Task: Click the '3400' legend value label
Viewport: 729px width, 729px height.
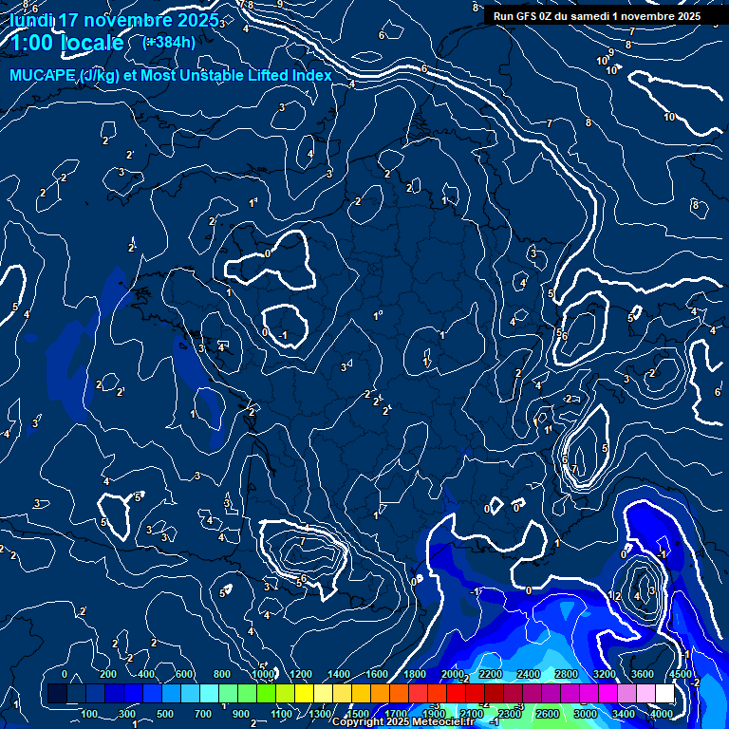Action: pyautogui.click(x=624, y=714)
